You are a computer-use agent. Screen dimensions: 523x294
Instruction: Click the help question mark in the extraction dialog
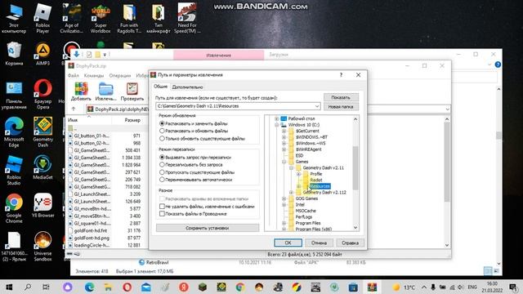(341, 75)
